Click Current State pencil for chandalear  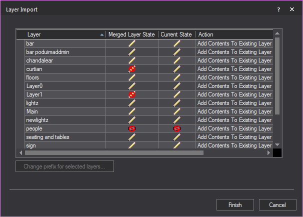point(177,60)
